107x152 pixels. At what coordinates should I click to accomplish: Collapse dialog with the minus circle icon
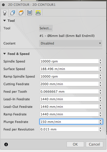point(3,5)
